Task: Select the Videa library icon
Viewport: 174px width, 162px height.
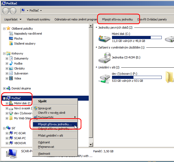Action: tap(11, 78)
